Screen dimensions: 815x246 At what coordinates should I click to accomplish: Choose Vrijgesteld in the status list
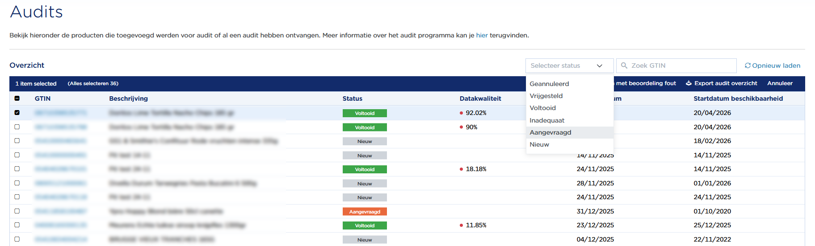click(570, 96)
